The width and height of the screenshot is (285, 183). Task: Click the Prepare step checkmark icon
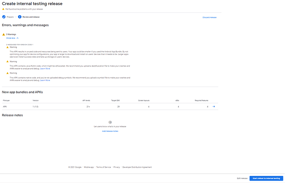pos(4,17)
